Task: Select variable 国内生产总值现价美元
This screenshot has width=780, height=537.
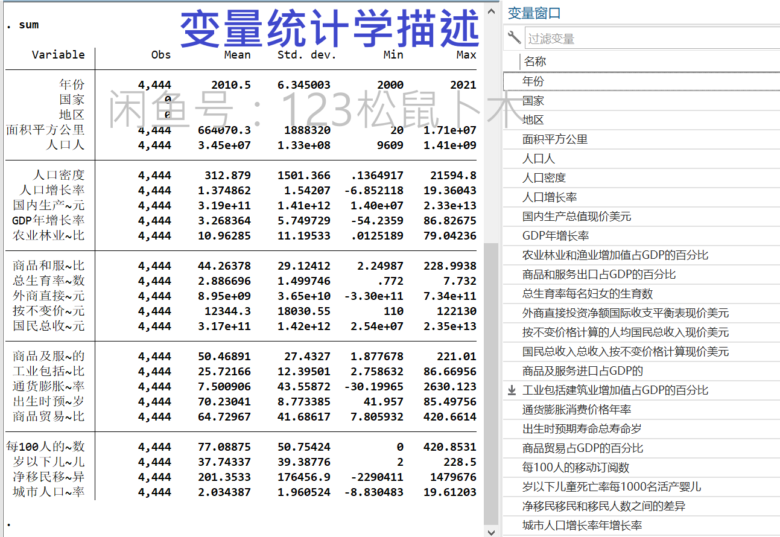Action: pos(641,217)
